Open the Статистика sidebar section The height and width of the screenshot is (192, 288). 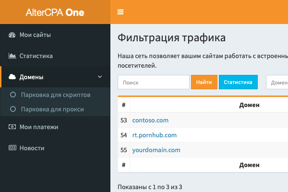(x=55, y=56)
